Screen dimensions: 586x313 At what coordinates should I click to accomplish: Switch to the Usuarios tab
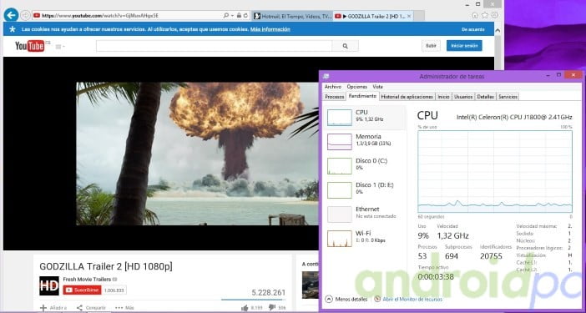463,97
